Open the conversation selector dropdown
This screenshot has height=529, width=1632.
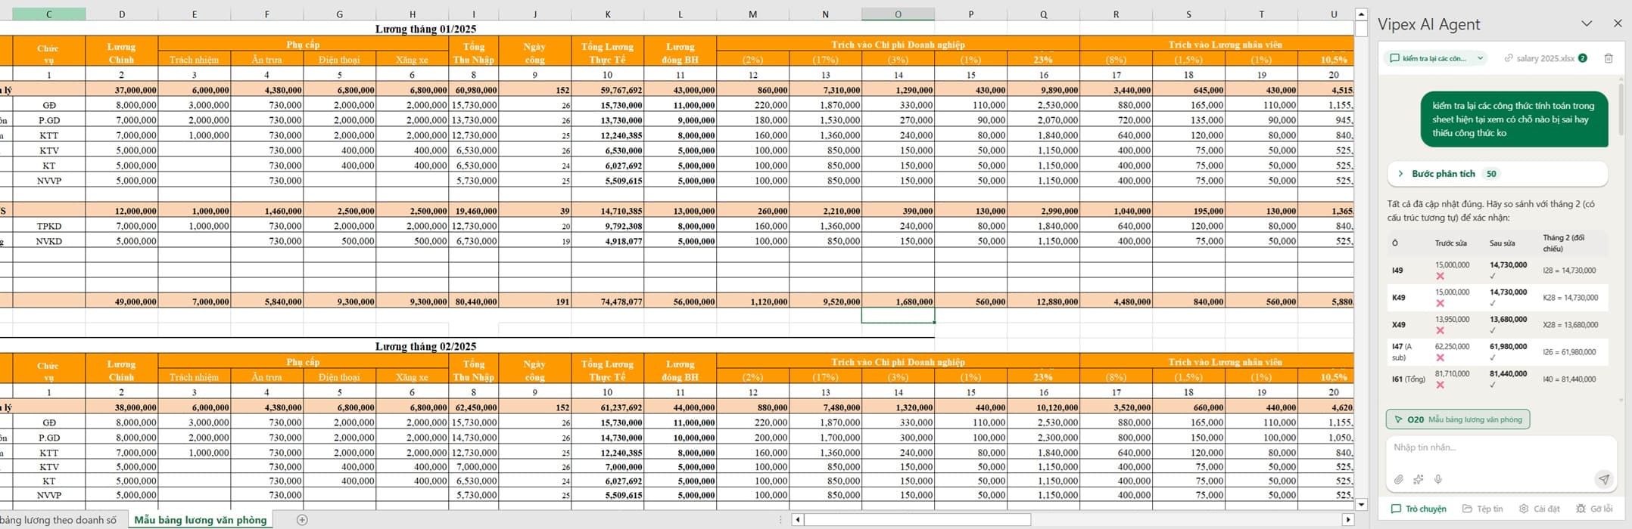point(1435,58)
